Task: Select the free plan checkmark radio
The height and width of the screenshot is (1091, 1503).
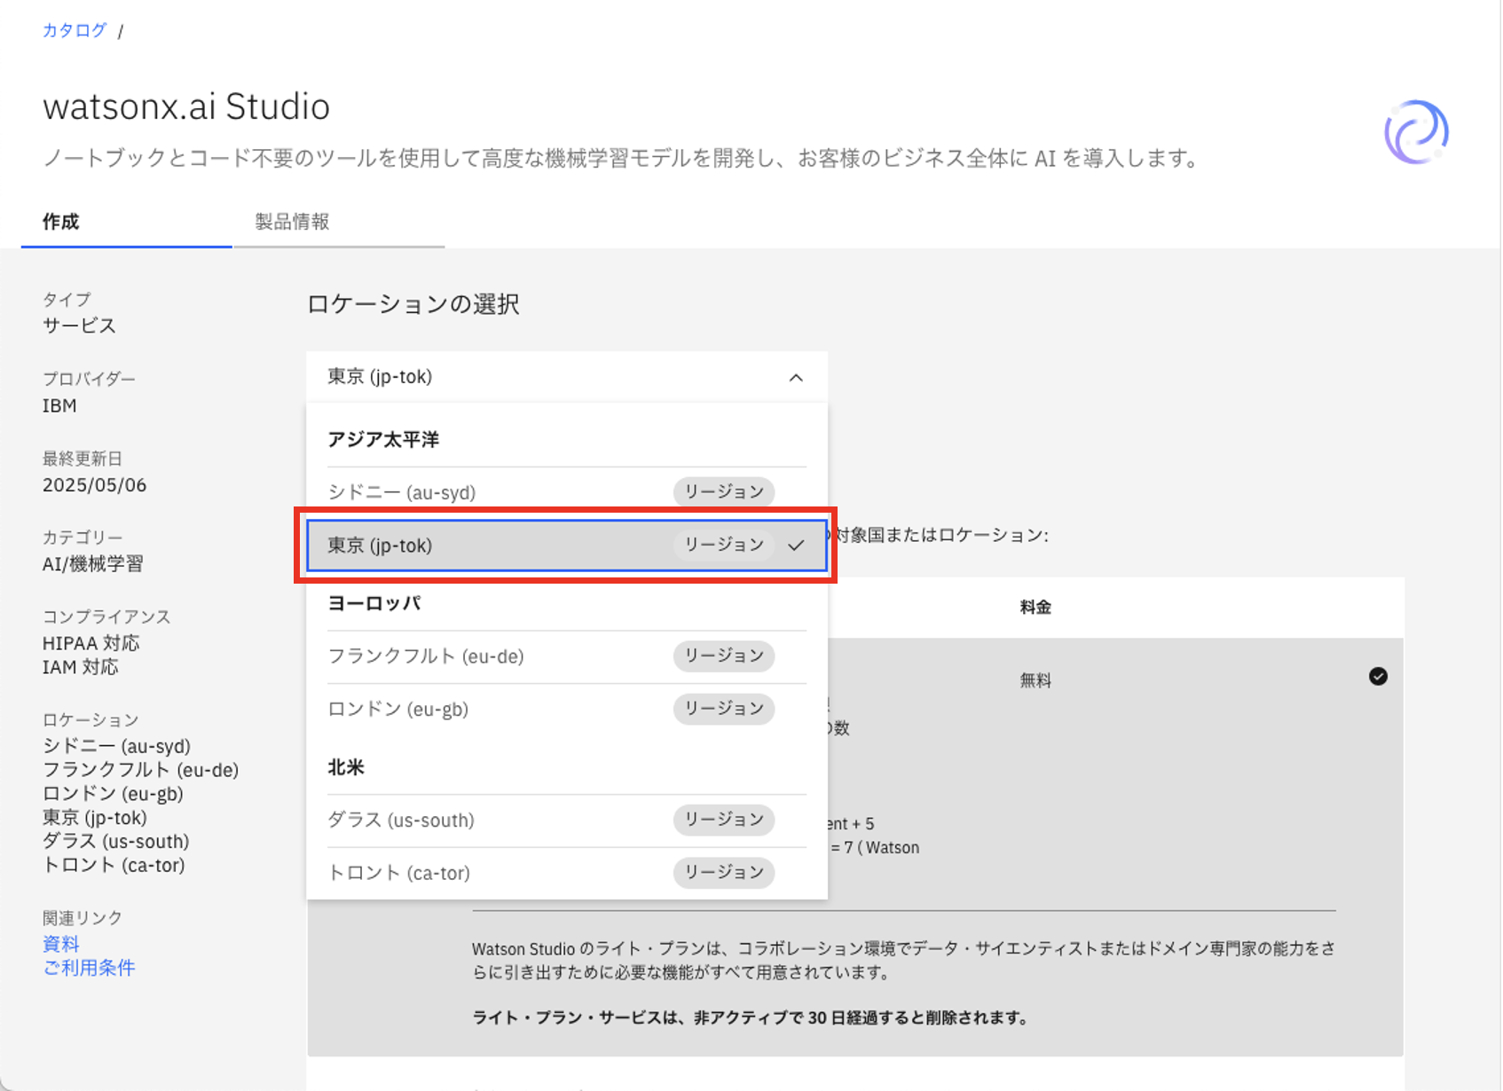Action: (1377, 677)
